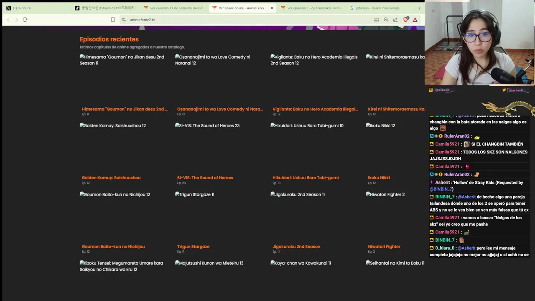Open Brave Rewards triangle icon
535x301 pixels.
[415, 20]
